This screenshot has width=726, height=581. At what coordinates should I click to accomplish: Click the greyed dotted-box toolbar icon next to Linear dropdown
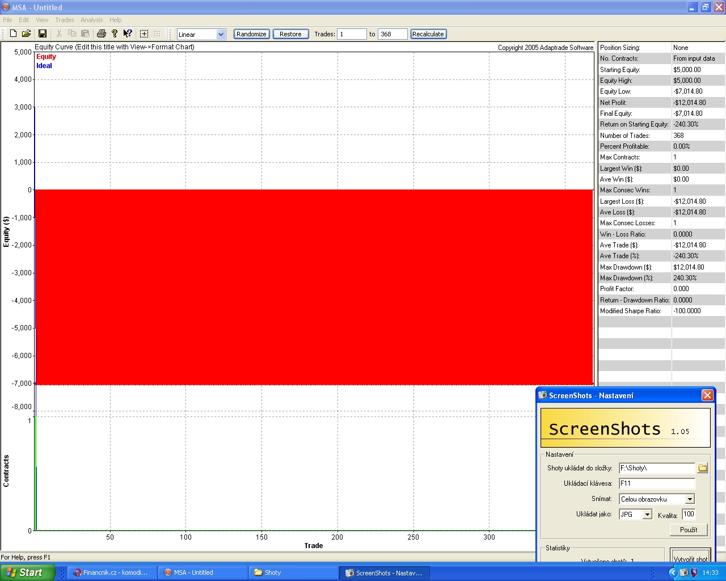point(157,34)
